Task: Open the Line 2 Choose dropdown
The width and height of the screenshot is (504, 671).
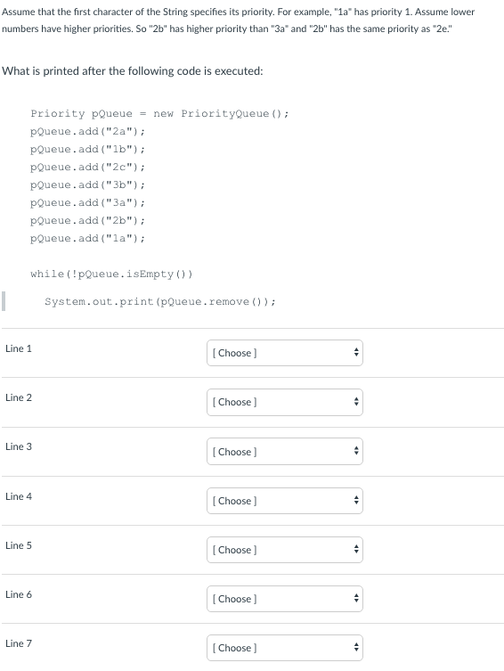Action: 285,402
